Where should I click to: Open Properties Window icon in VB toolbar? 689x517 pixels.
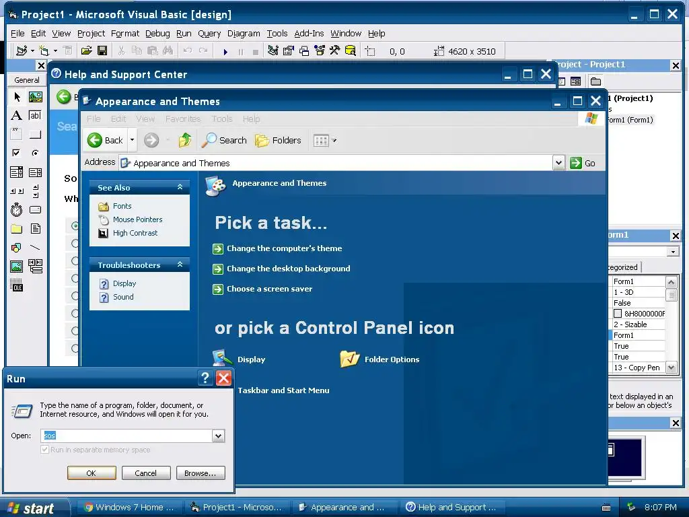[288, 51]
